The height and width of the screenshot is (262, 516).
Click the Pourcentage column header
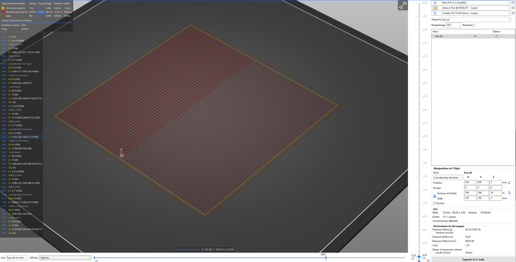click(45, 4)
